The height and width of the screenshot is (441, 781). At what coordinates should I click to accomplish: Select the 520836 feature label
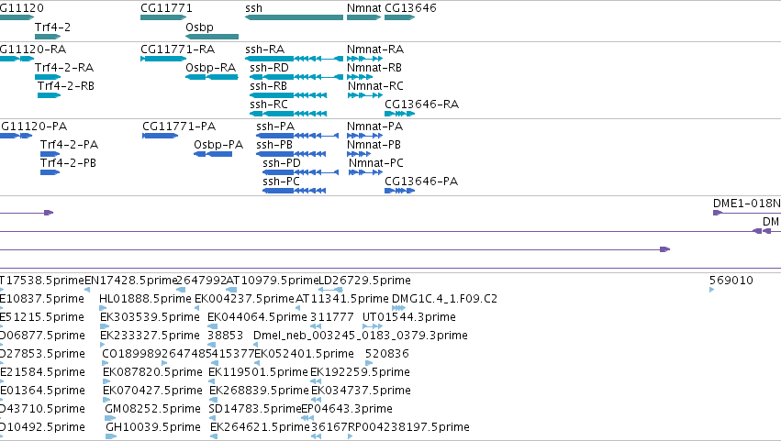[387, 355]
